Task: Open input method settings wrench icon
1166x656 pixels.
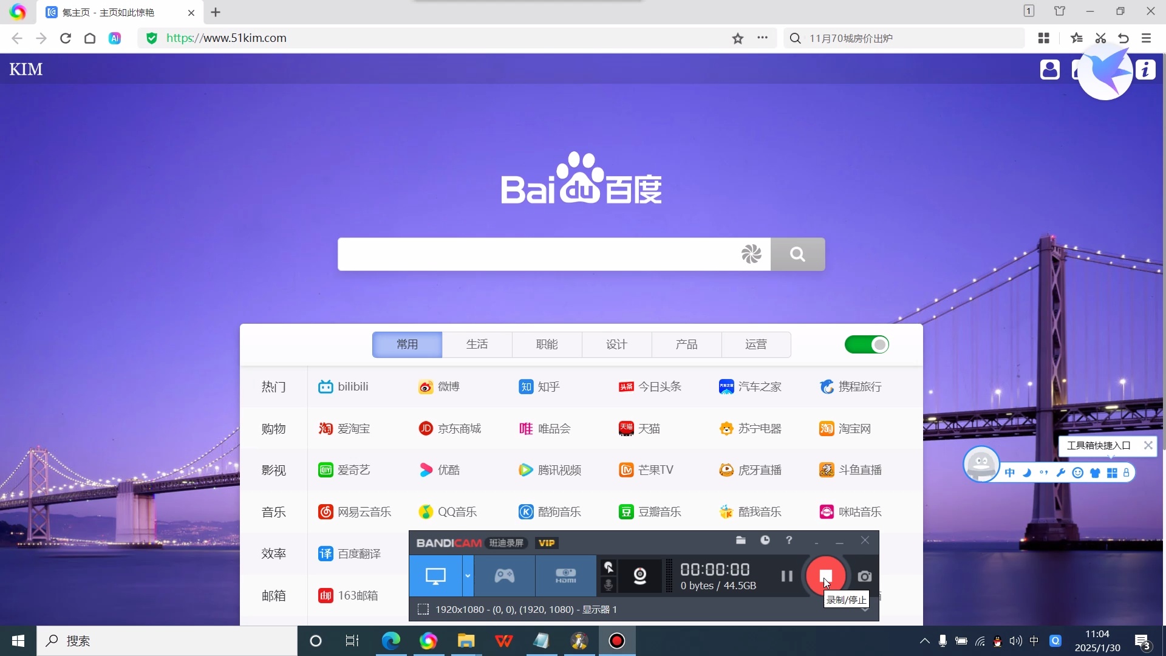Action: [x=1060, y=473]
